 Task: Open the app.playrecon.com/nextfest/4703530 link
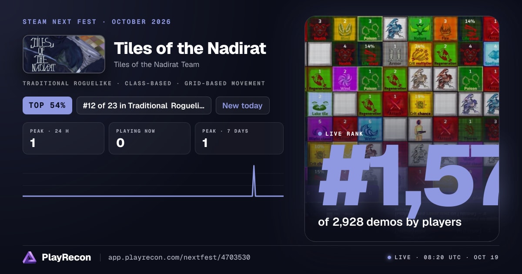pos(179,257)
